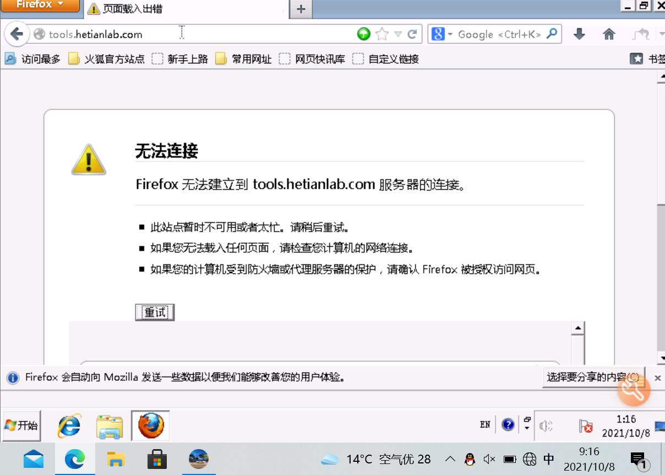Open the weather widget showing 14°C

click(x=376, y=459)
